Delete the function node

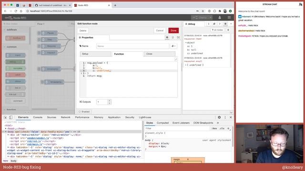83,30
